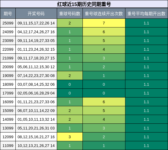Select issue number 25099
Screen dimensions: 168x150
(8, 23)
